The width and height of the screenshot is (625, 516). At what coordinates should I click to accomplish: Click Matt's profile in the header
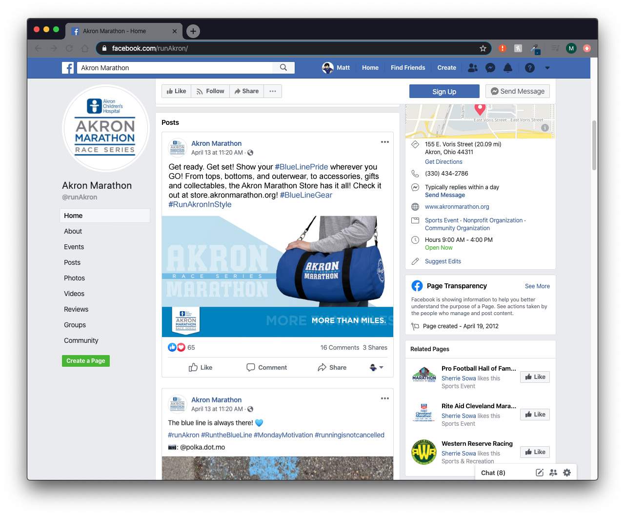[x=336, y=68]
